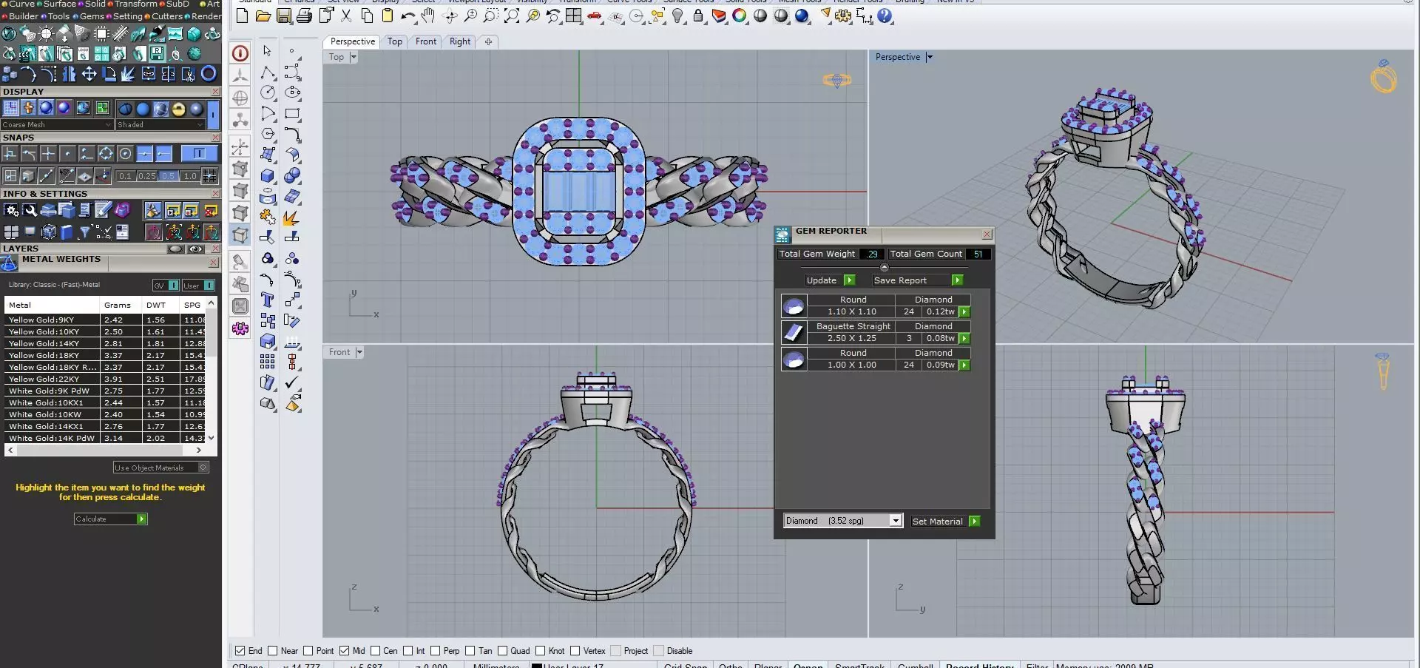Click the padlock lock icon
1420x668 pixels.
click(x=698, y=16)
